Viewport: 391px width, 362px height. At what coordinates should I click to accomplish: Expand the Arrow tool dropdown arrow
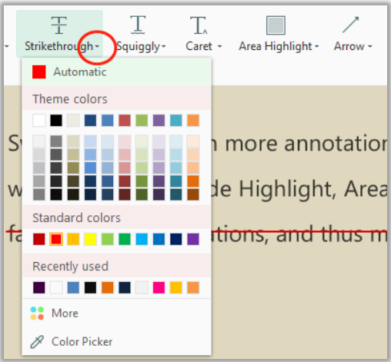pos(369,46)
